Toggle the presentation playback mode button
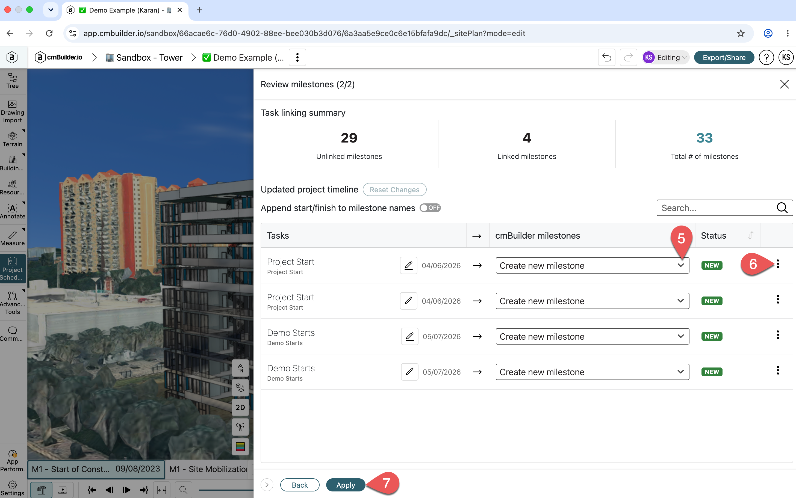This screenshot has width=796, height=498. coord(63,490)
